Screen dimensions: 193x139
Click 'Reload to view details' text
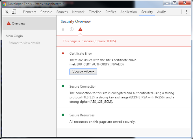click(x=24, y=43)
